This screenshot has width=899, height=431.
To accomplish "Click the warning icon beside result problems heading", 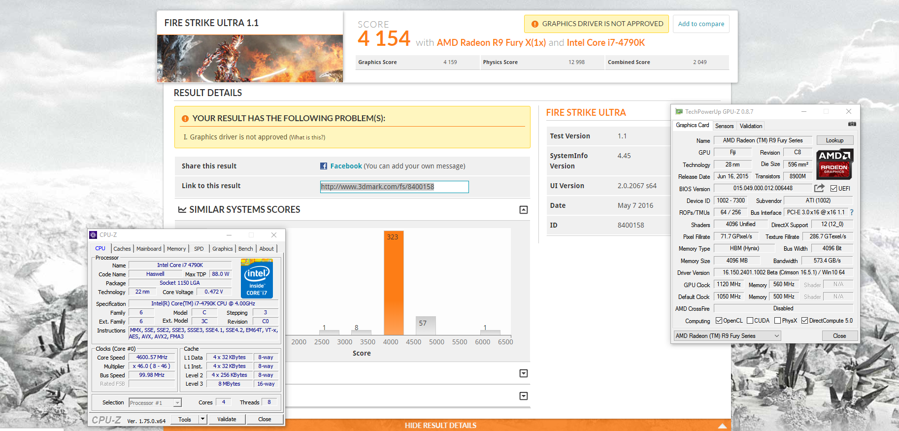I will (x=185, y=119).
